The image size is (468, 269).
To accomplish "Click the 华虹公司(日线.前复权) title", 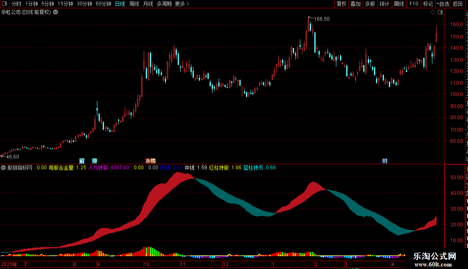I will pos(26,12).
